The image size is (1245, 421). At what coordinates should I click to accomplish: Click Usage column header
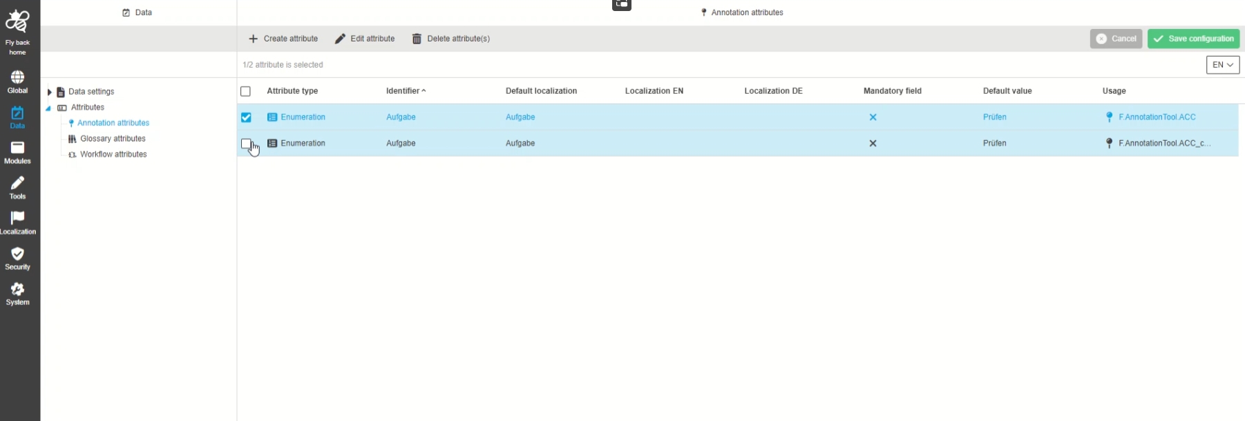click(x=1114, y=91)
